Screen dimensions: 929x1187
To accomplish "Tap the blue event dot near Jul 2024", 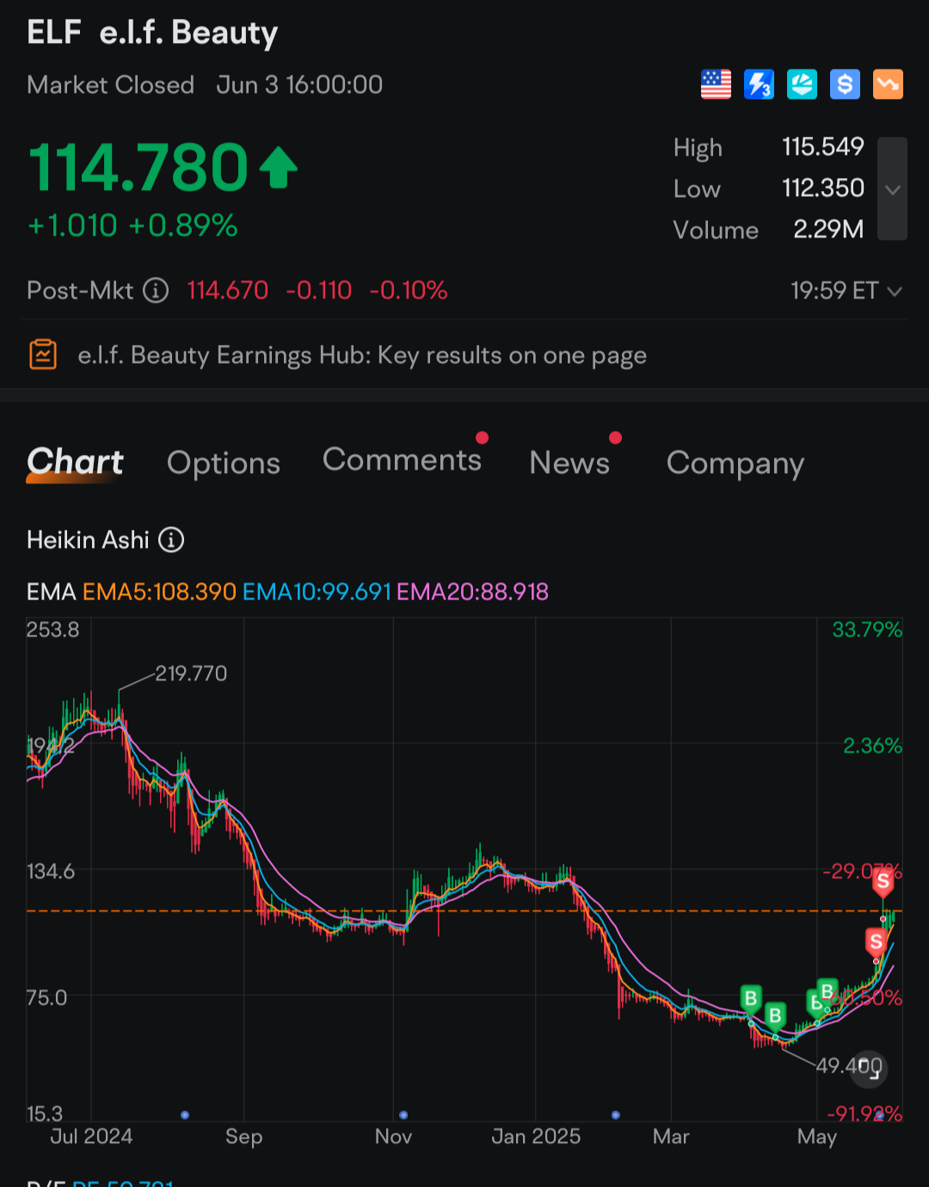I will 185,1115.
